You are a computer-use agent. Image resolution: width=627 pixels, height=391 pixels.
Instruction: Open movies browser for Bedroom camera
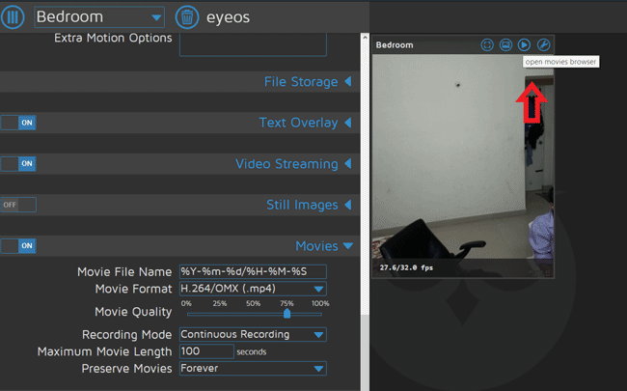pyautogui.click(x=524, y=44)
